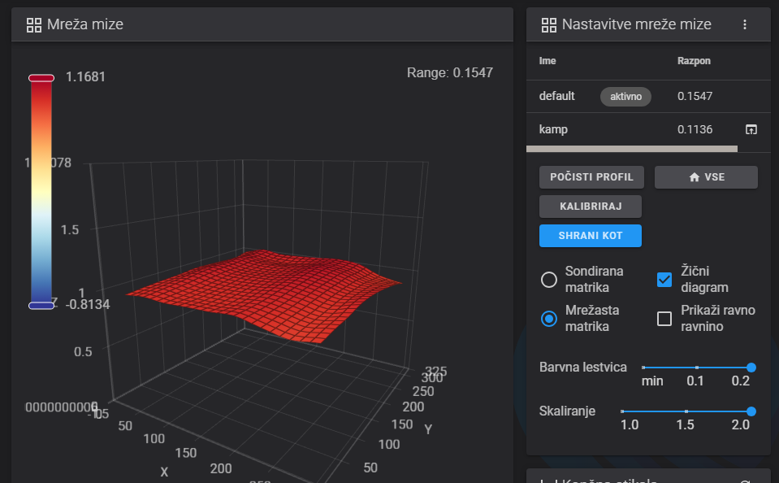Click the Ime column header
This screenshot has height=483, width=779.
point(547,61)
